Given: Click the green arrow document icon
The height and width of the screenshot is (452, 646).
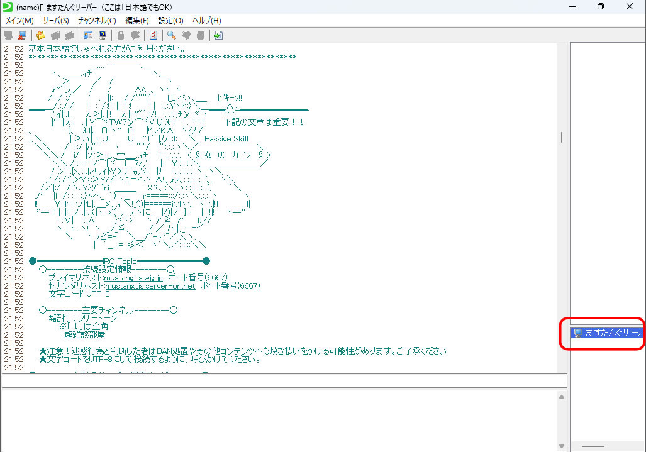Looking at the screenshot, I should [218, 35].
